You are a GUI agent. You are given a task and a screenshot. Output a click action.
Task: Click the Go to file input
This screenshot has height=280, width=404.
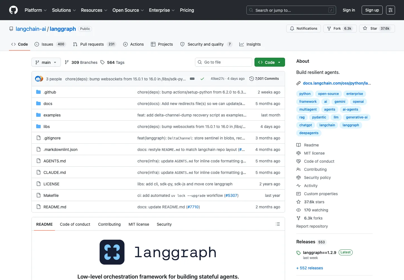point(224,62)
